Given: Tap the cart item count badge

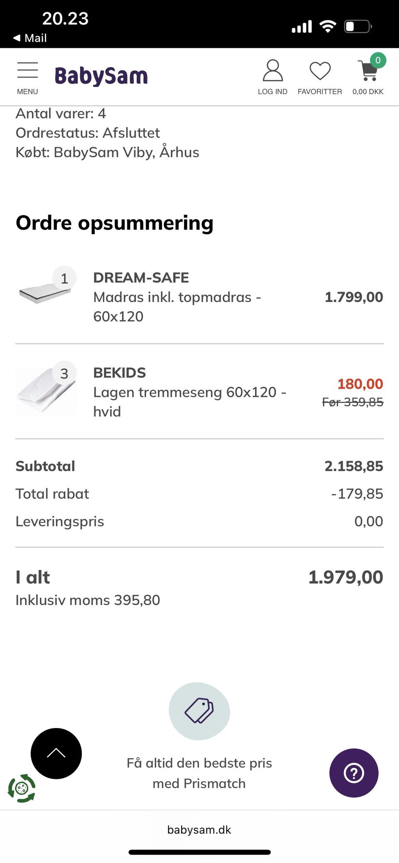Looking at the screenshot, I should [378, 60].
